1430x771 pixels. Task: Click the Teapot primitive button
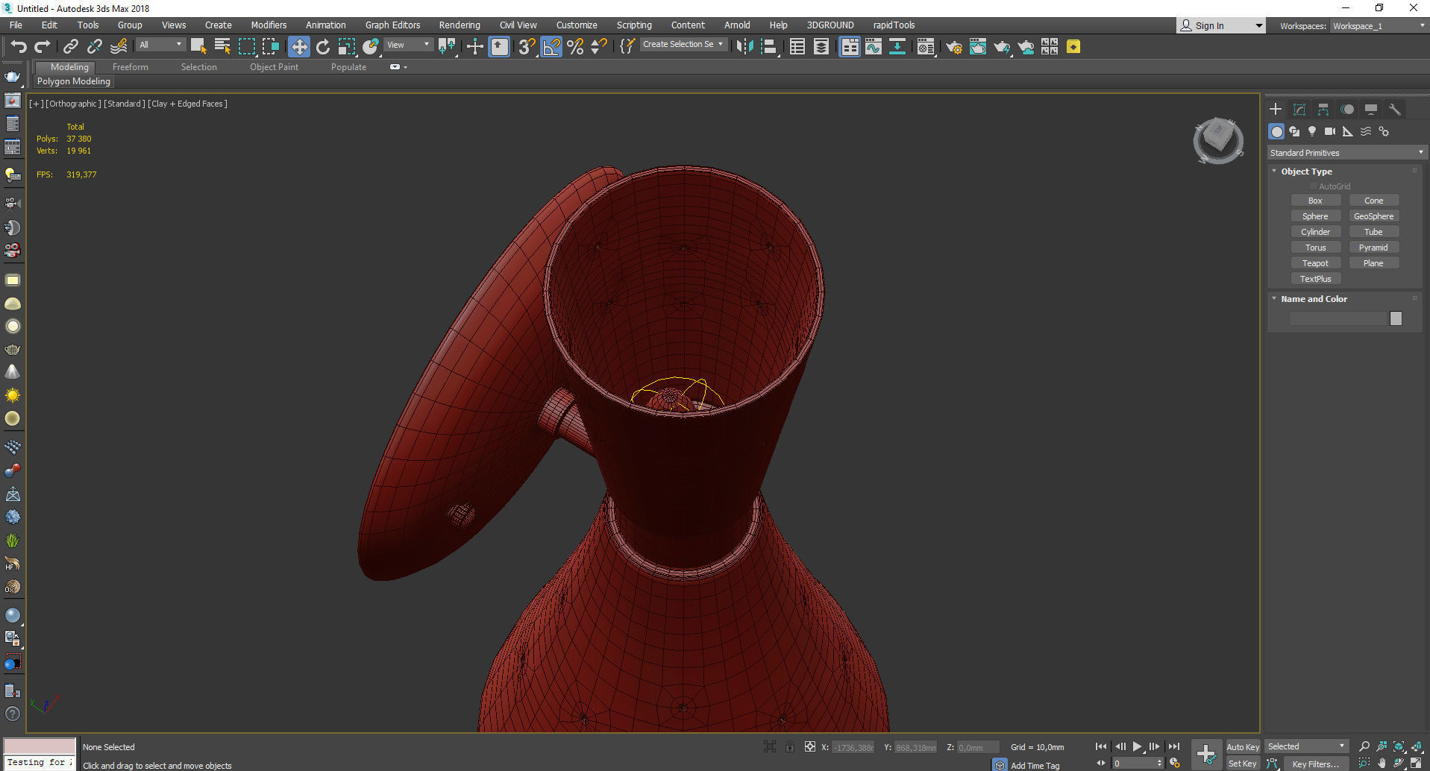tap(1315, 263)
